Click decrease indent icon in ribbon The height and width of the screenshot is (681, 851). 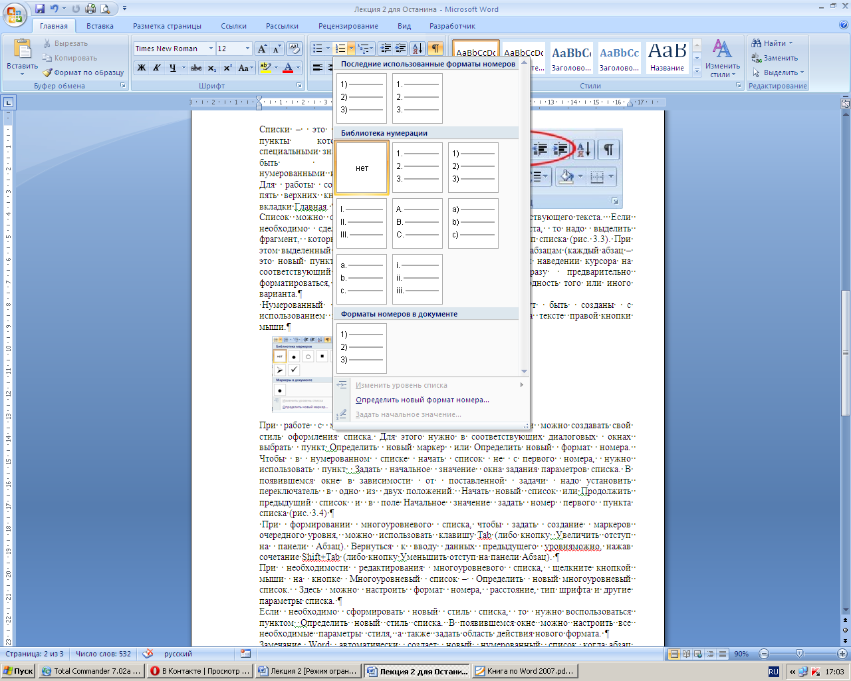386,49
